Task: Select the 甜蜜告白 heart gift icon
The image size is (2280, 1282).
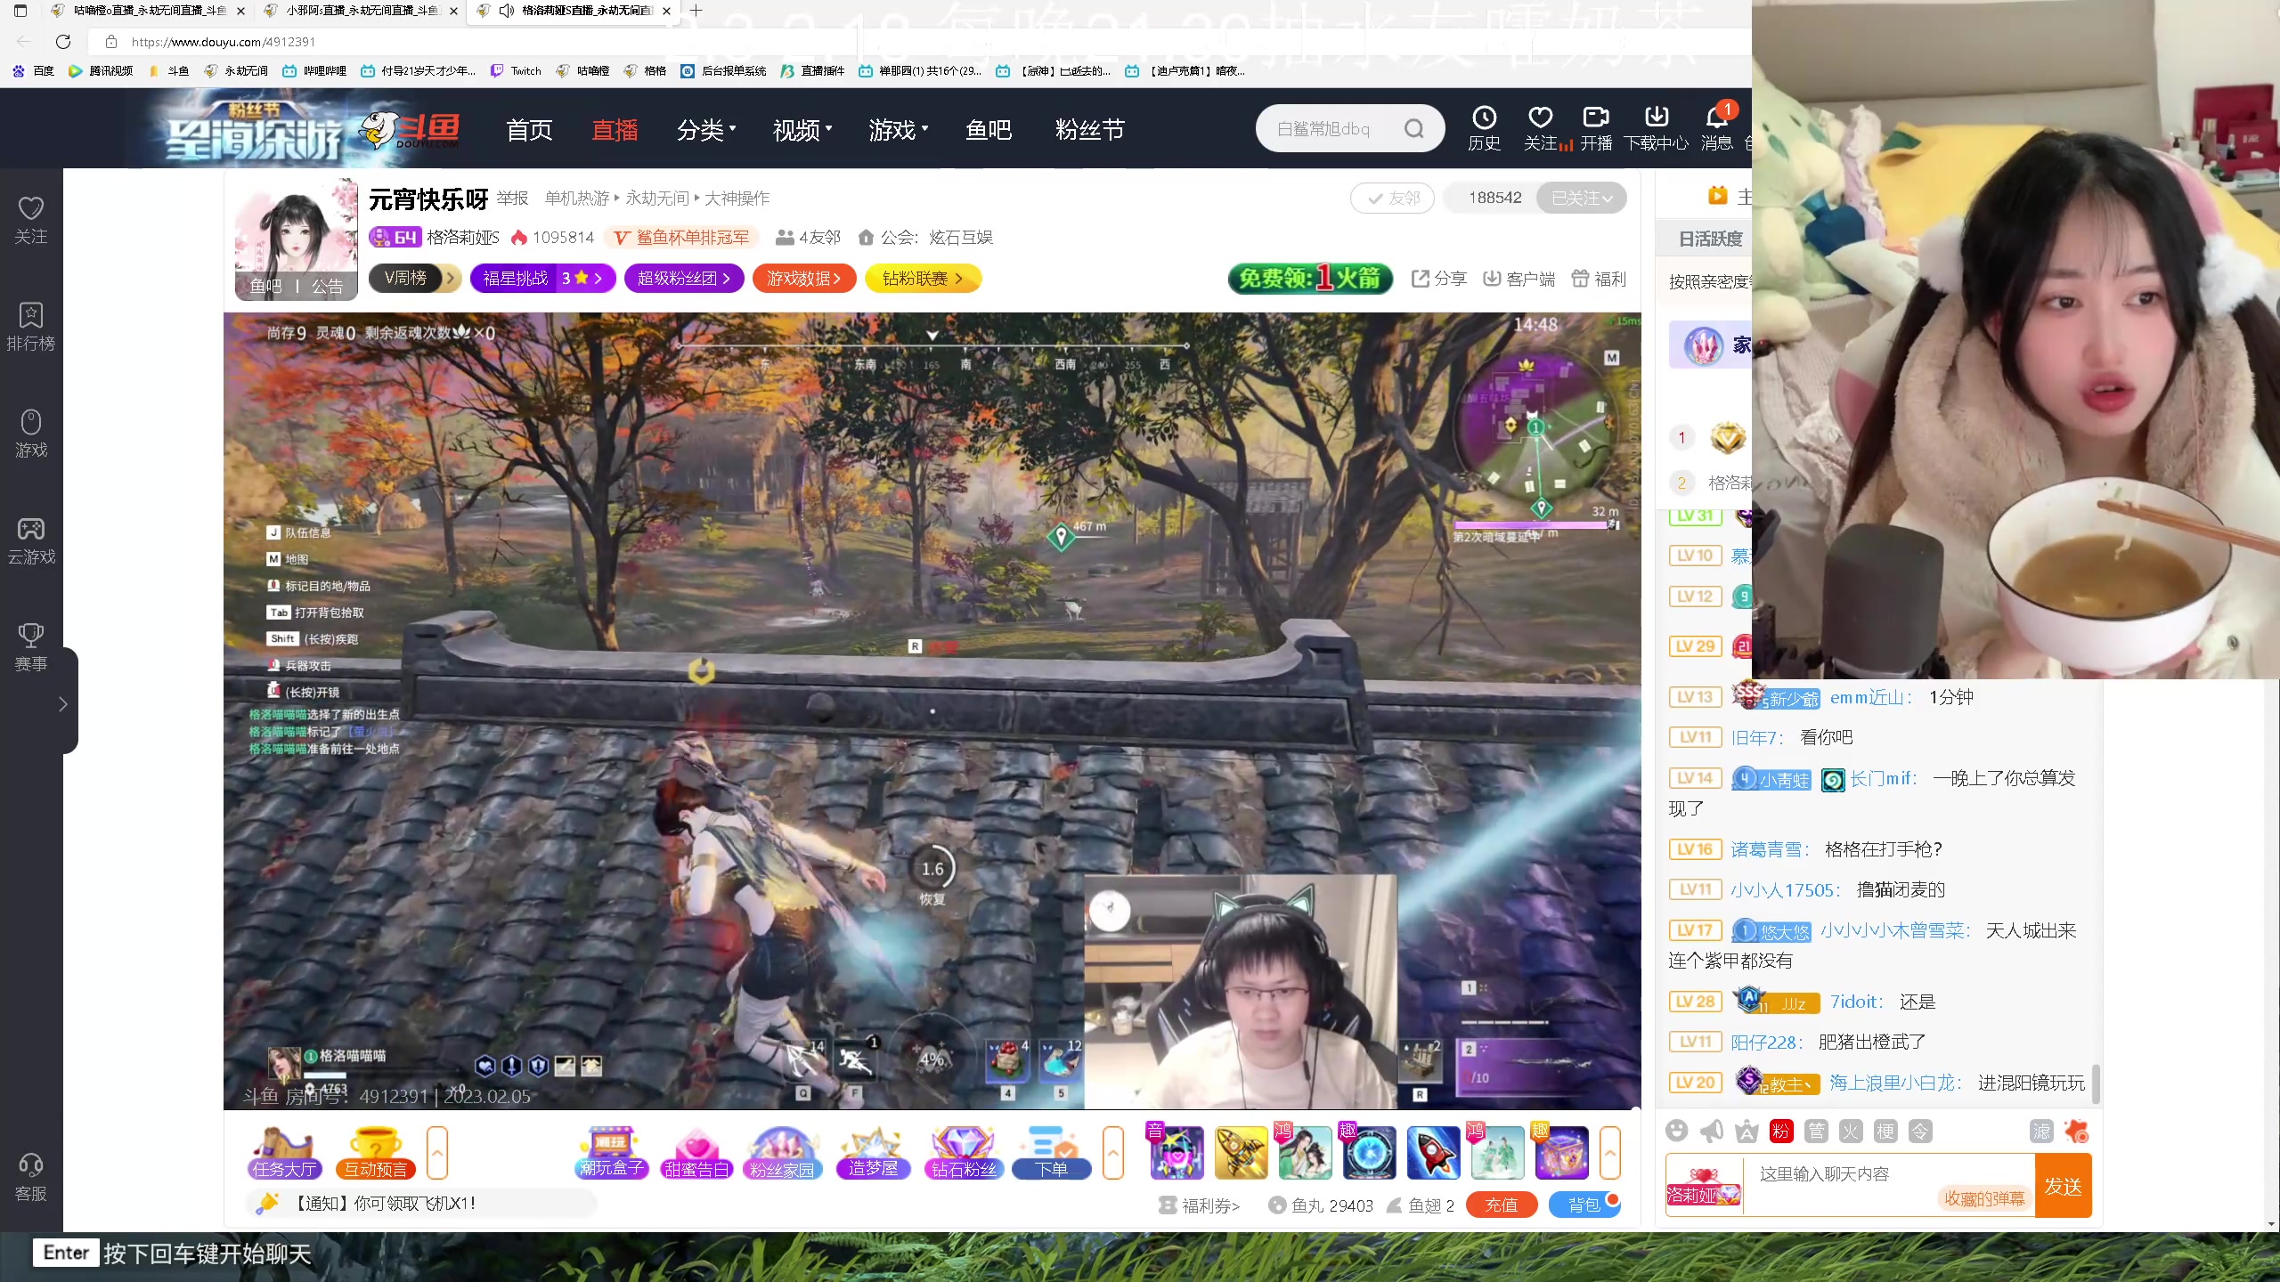Action: 696,1153
